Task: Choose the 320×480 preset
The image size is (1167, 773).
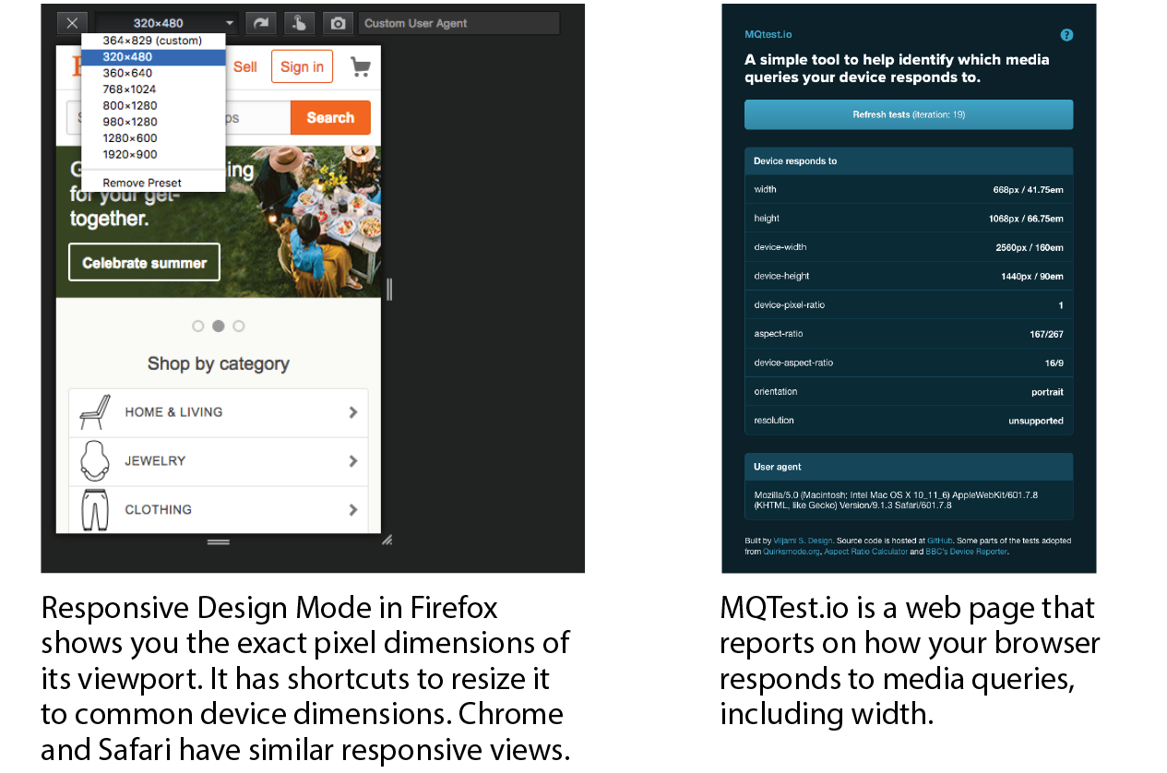Action: coord(153,57)
